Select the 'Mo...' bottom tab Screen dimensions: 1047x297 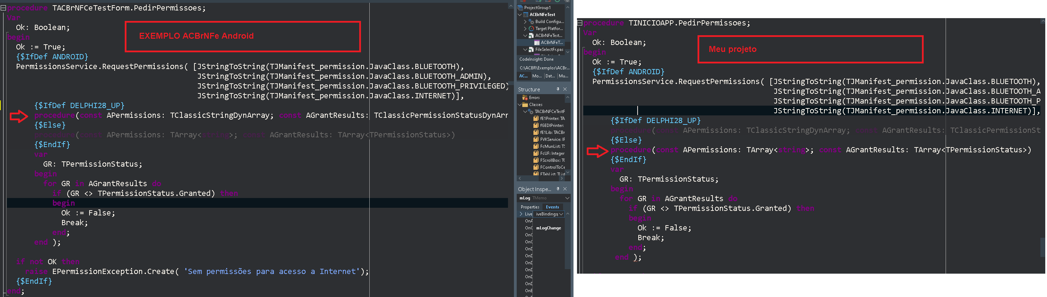tap(537, 76)
